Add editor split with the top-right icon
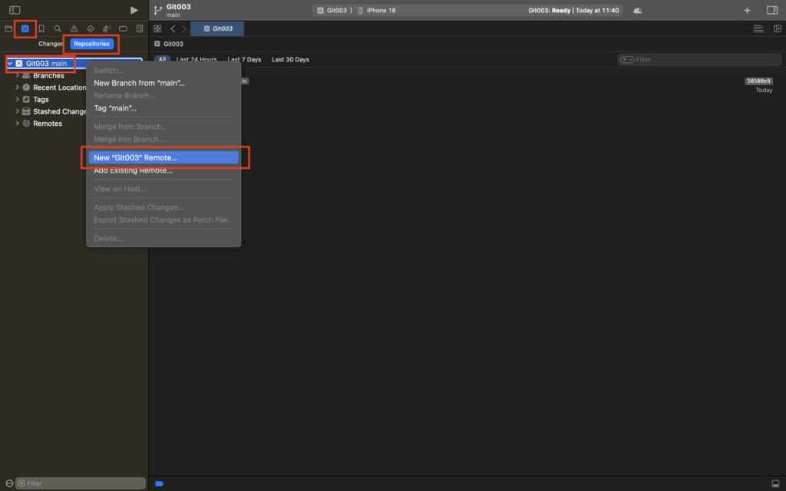786x491 pixels. tap(778, 28)
